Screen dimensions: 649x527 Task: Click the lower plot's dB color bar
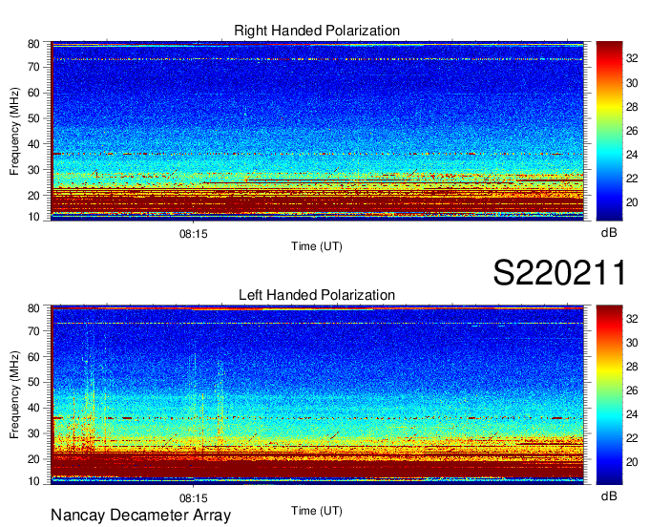[x=609, y=395]
